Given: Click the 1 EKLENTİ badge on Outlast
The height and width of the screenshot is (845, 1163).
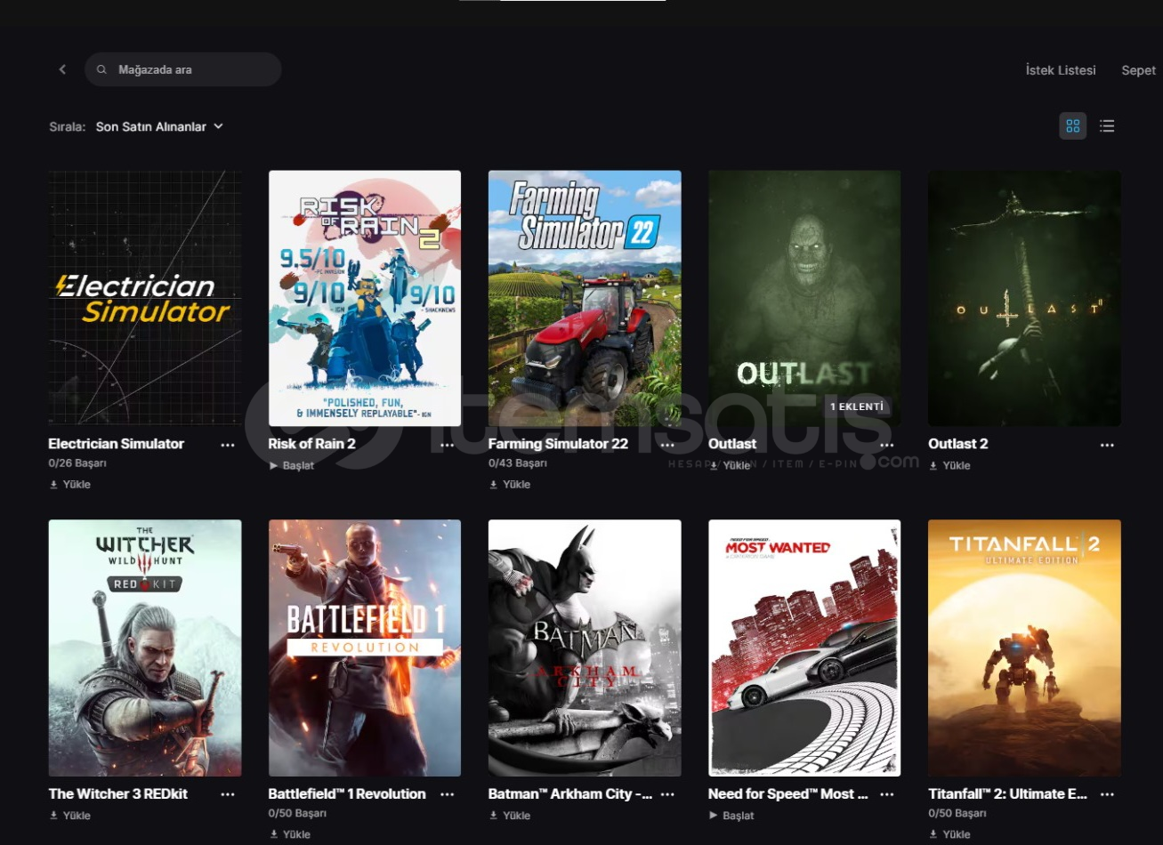Looking at the screenshot, I should (x=857, y=406).
